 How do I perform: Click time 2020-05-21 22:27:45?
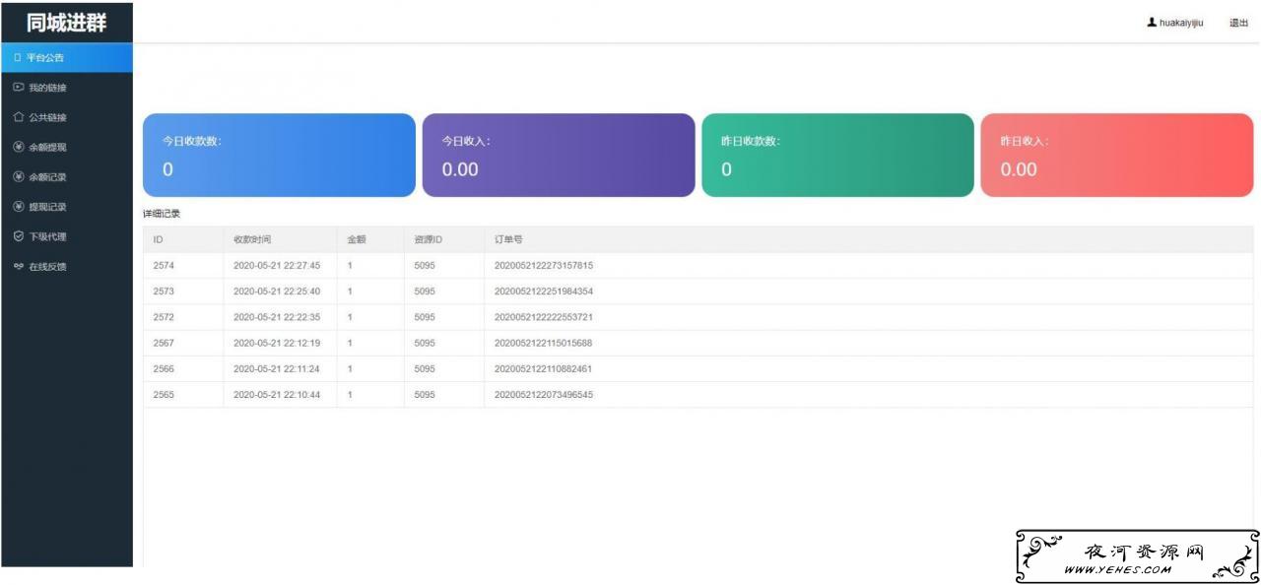(277, 266)
